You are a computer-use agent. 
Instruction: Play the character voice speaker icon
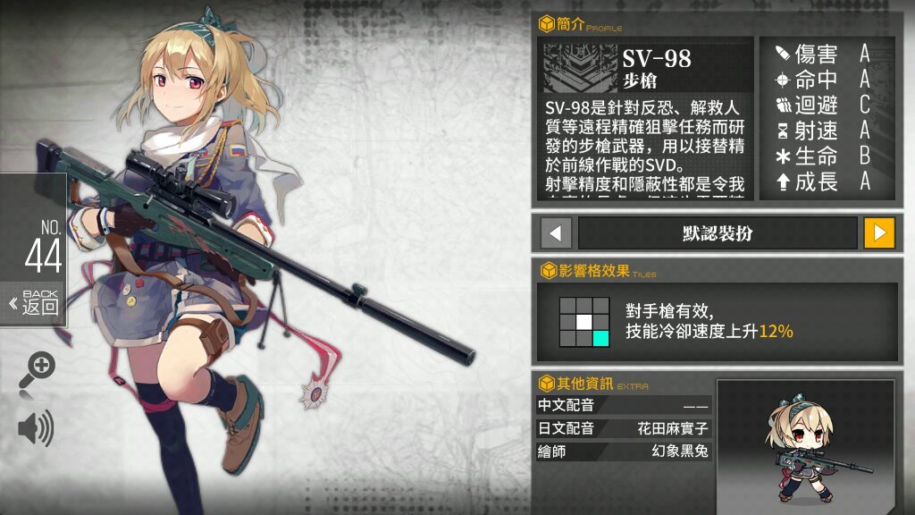pos(36,427)
